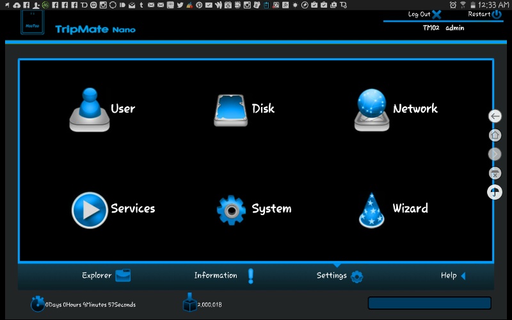The width and height of the screenshot is (512, 320).
Task: Tap the browser back arrow button
Action: point(495,116)
